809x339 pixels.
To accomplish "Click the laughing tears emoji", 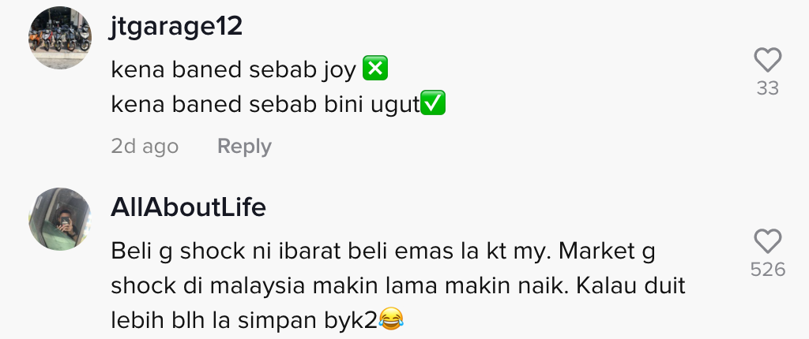I will (390, 319).
